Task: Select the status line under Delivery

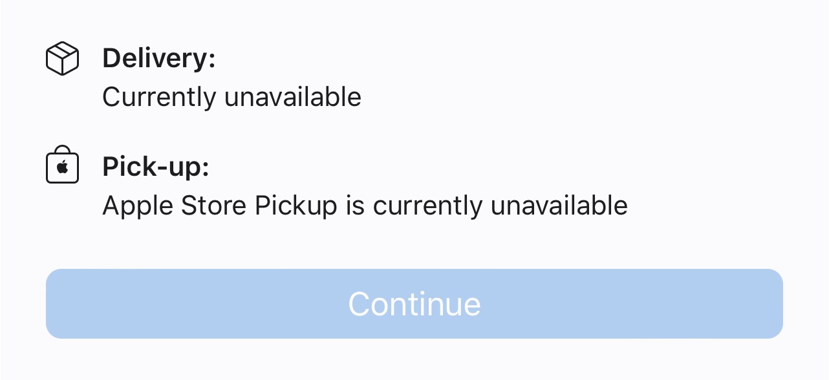Action: 231,98
